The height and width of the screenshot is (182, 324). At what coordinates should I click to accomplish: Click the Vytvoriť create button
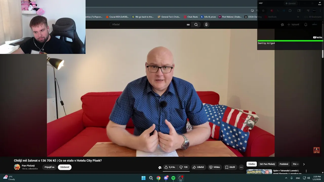click(x=293, y=25)
